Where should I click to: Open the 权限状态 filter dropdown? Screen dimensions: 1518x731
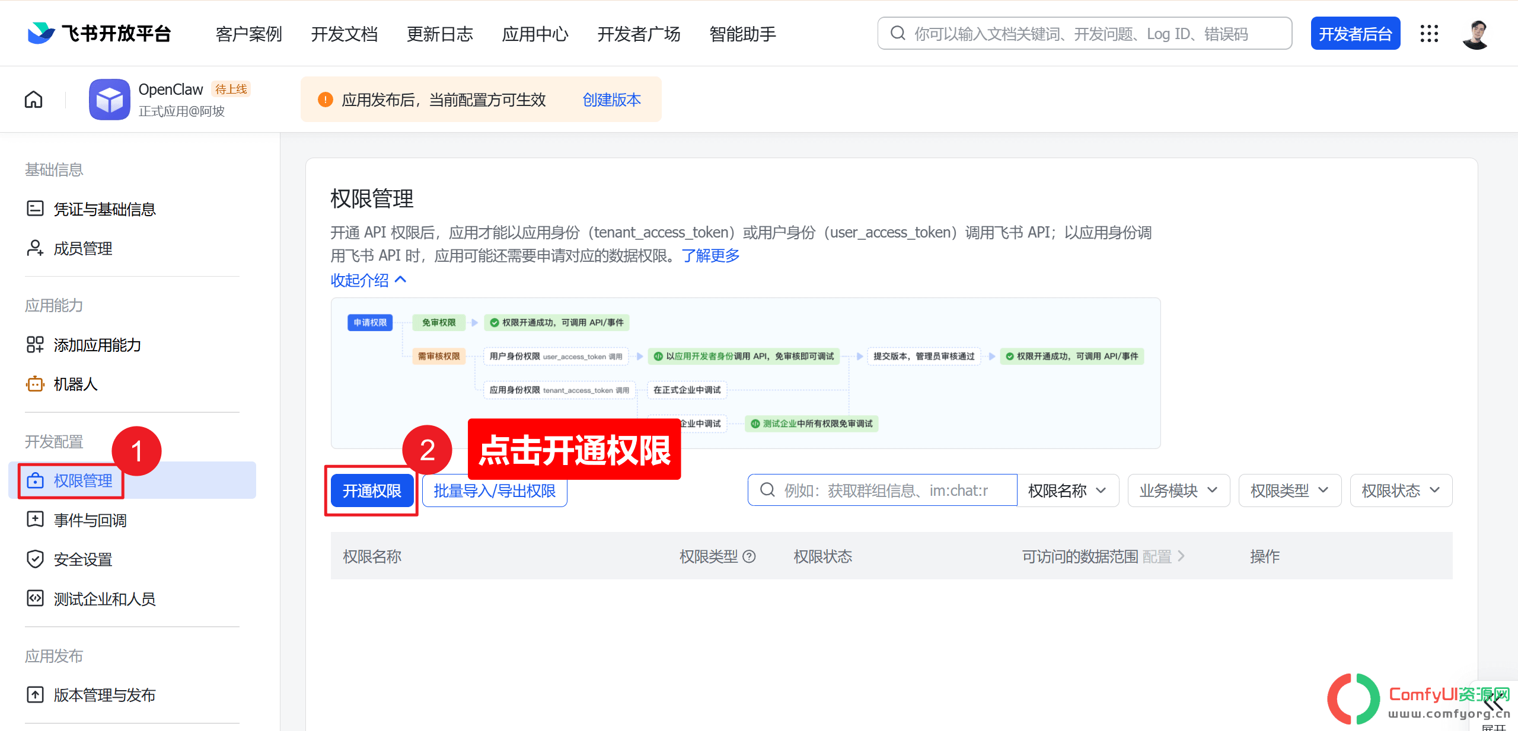[x=1401, y=490]
